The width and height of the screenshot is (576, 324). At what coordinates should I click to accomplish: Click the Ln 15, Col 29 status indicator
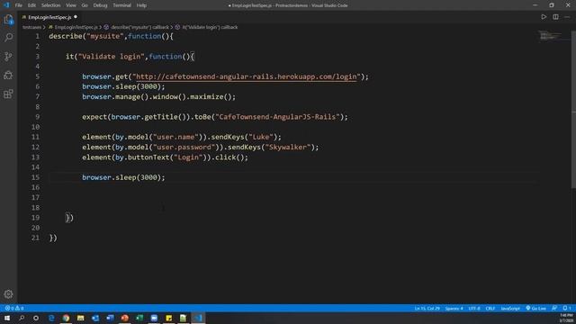click(x=427, y=308)
